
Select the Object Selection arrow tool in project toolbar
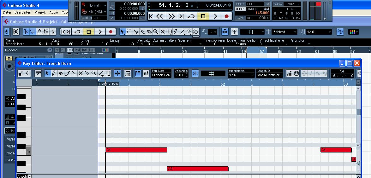123,32
